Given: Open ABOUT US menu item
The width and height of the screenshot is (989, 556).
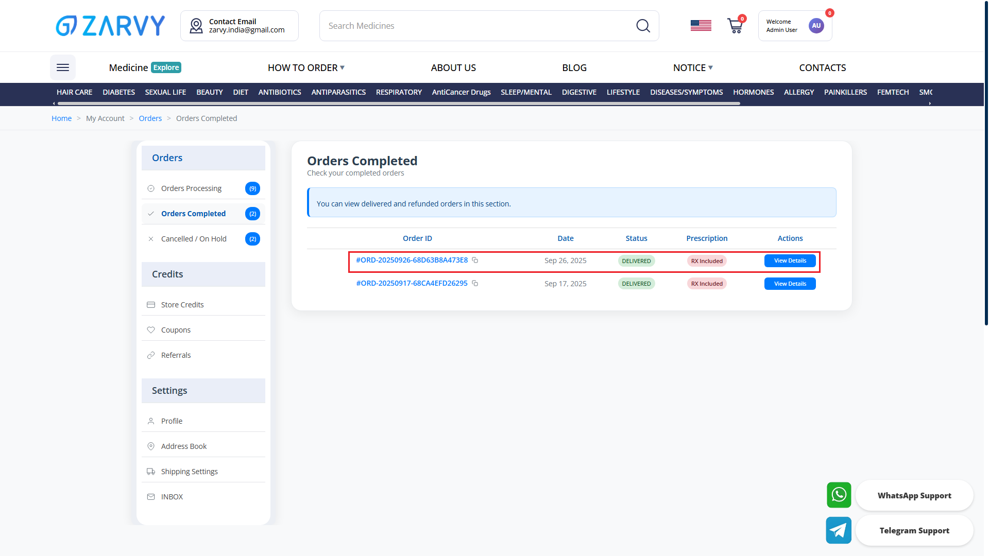Looking at the screenshot, I should [453, 68].
